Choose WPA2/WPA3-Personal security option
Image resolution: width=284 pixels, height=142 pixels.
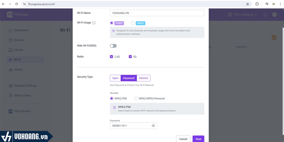pos(136,98)
